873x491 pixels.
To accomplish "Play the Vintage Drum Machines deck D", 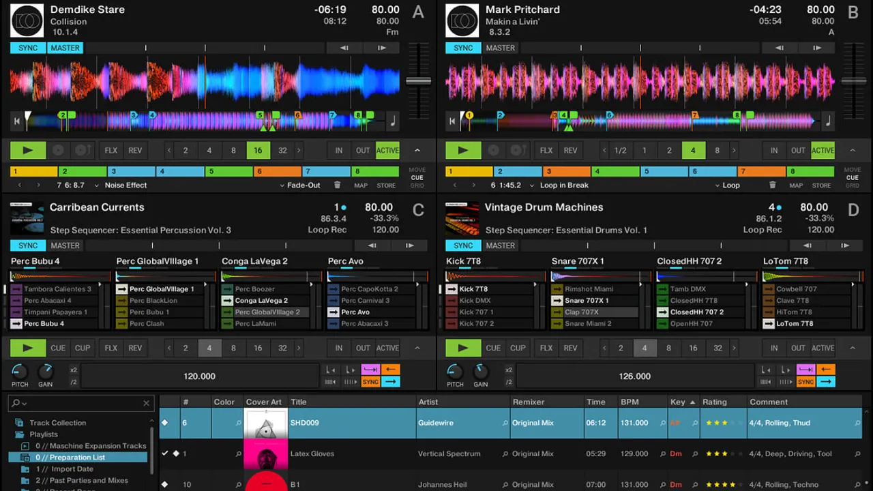I will coord(463,348).
